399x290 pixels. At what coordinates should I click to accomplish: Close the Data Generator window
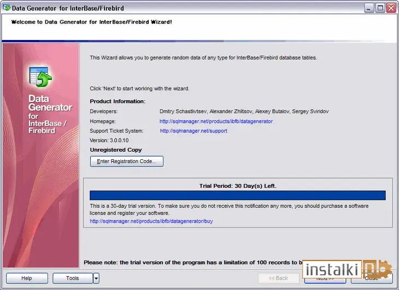(x=391, y=8)
